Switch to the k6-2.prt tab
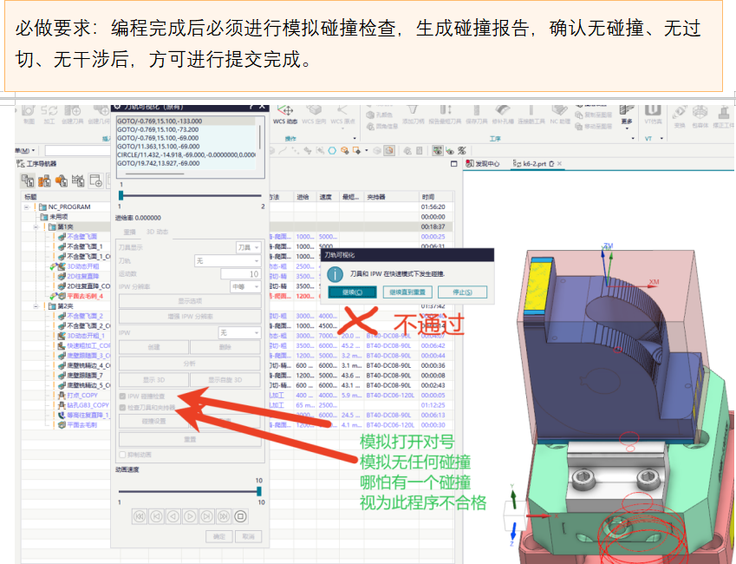 pyautogui.click(x=534, y=163)
